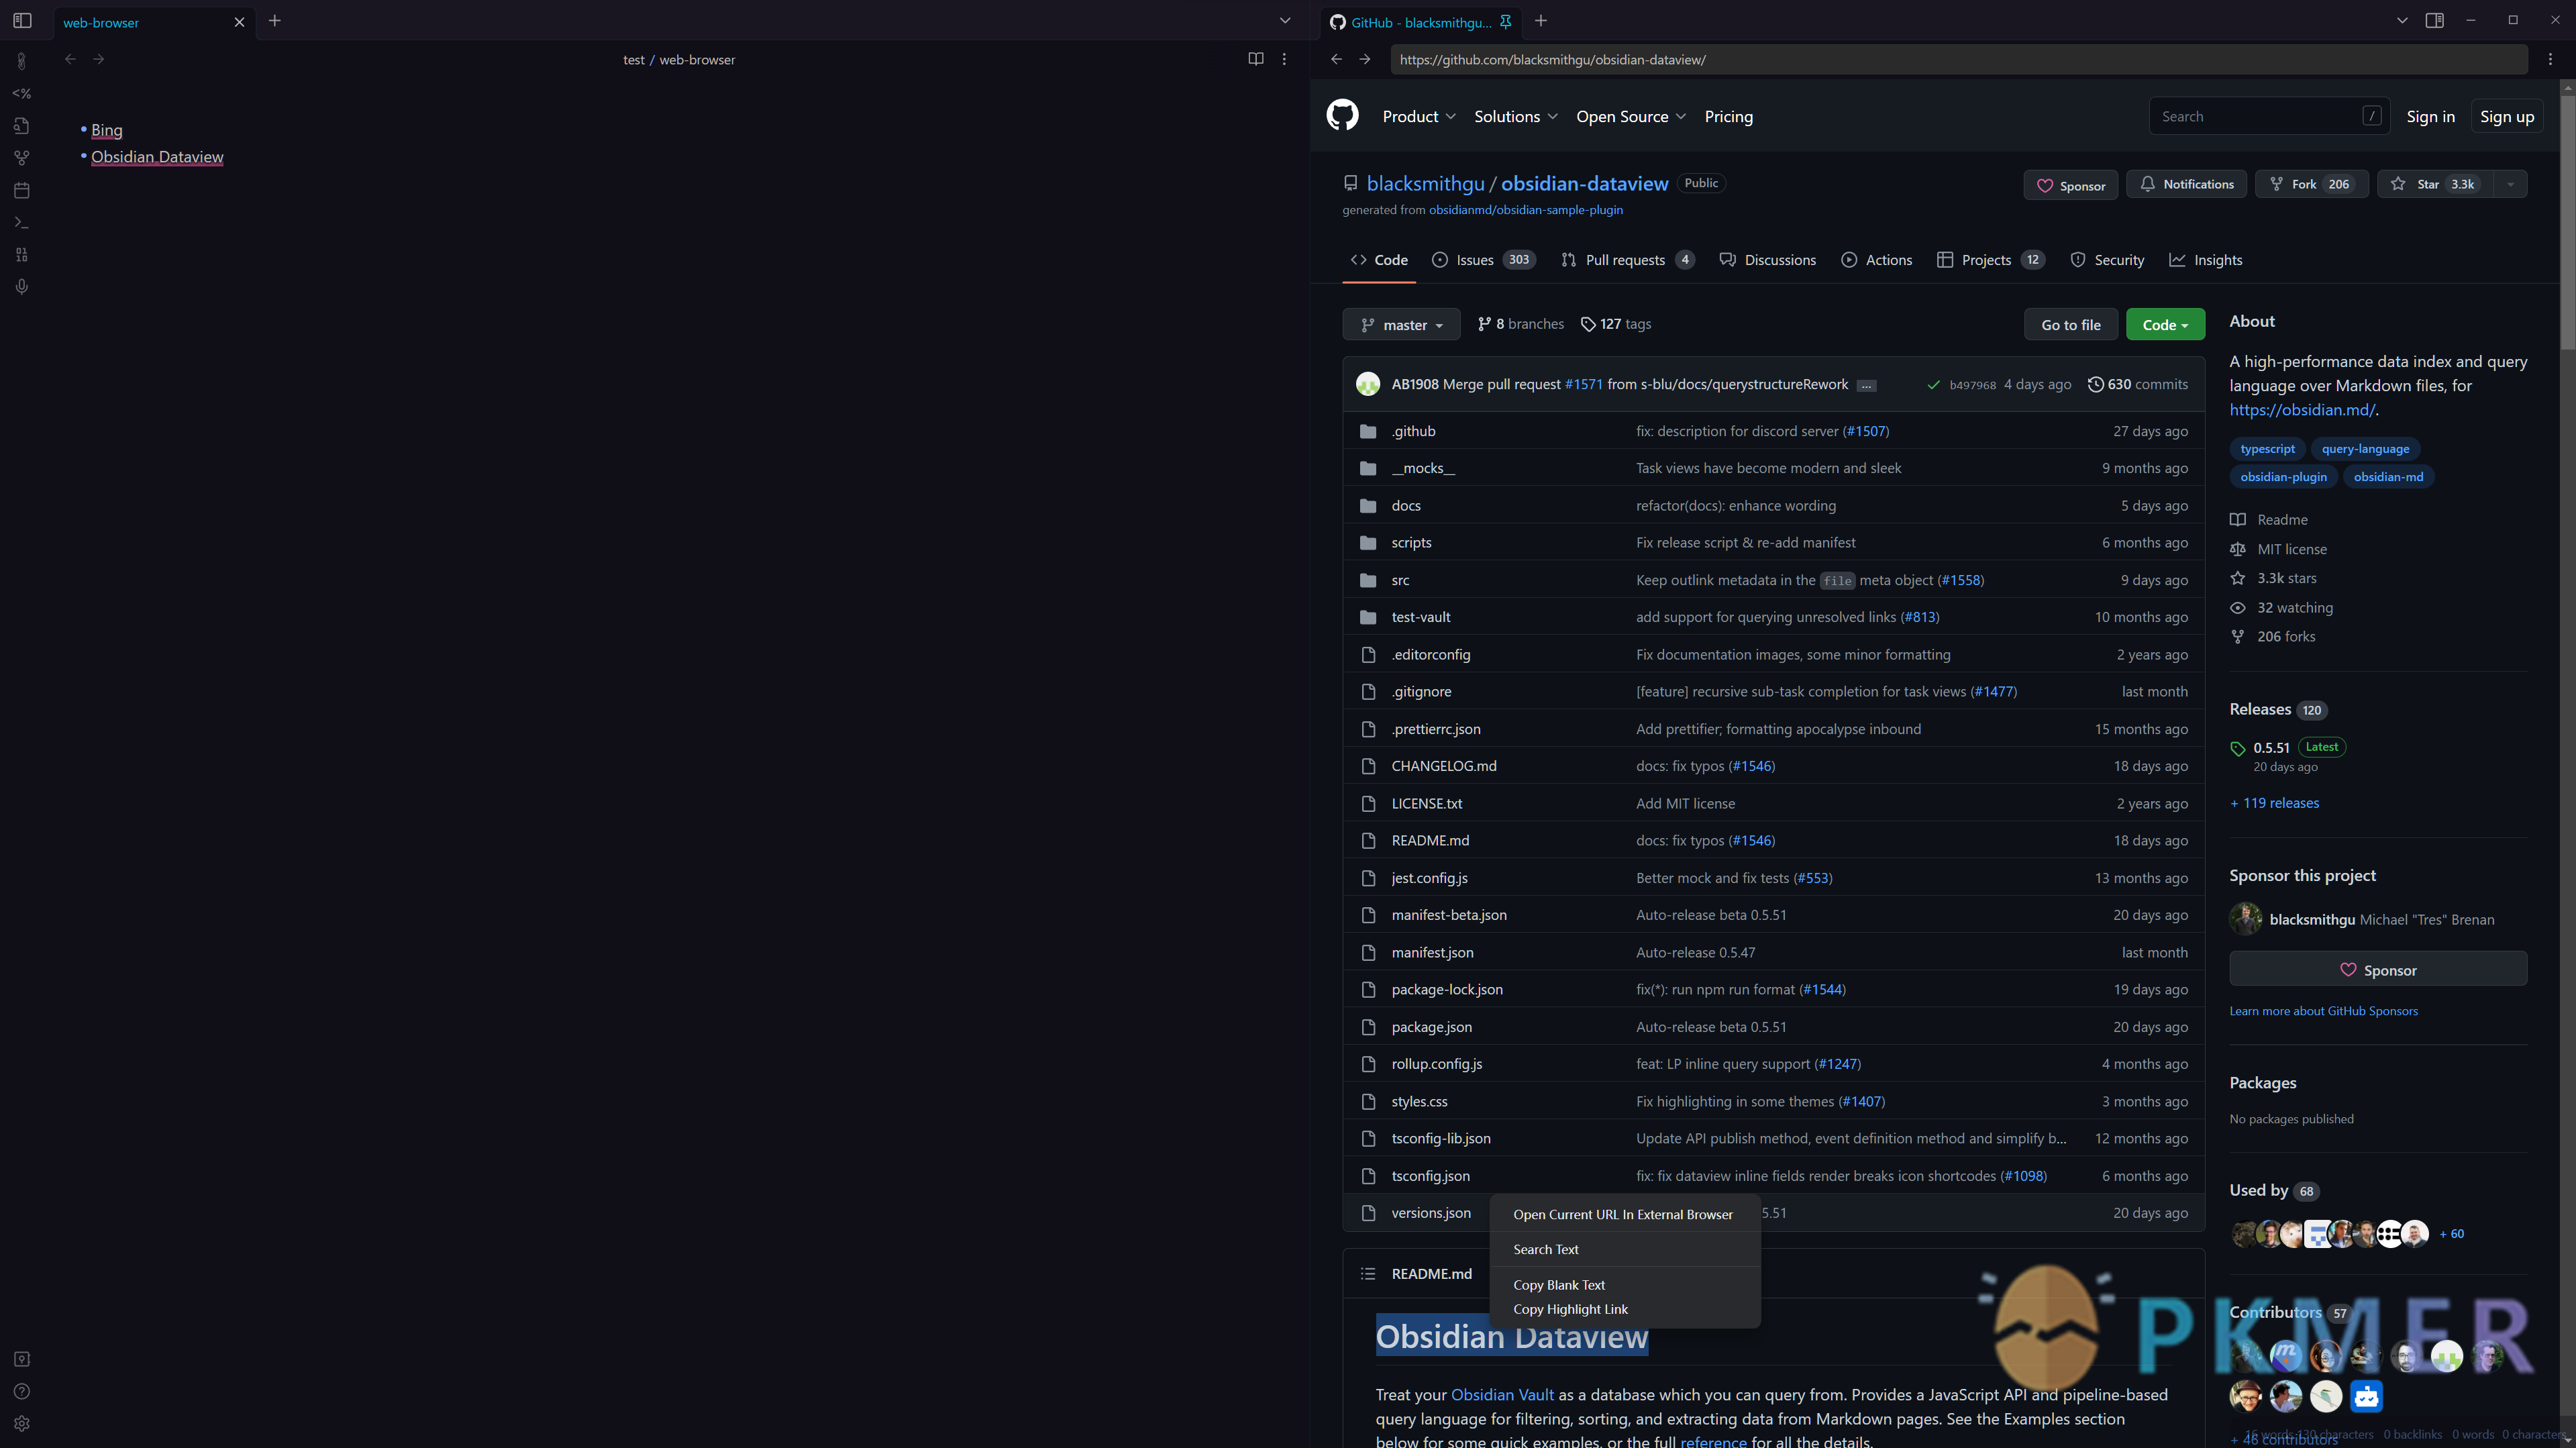Open the daily note calendar icon
Viewport: 2576px width, 1448px height.
(x=21, y=190)
